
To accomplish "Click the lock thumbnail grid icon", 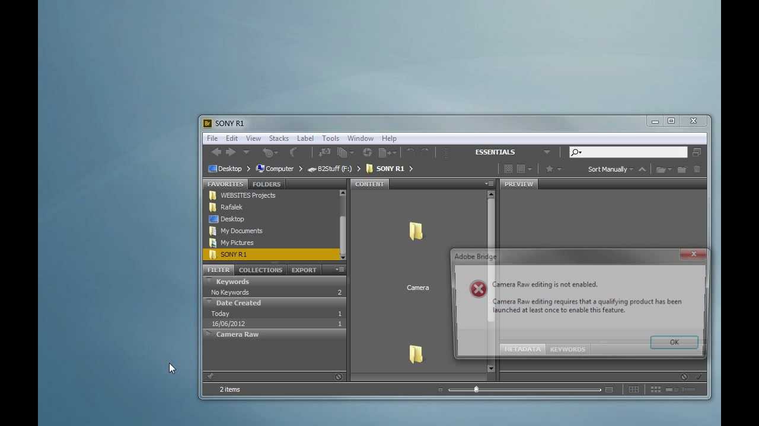I will point(634,389).
